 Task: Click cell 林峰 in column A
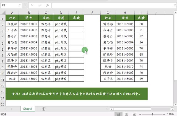click(12, 79)
